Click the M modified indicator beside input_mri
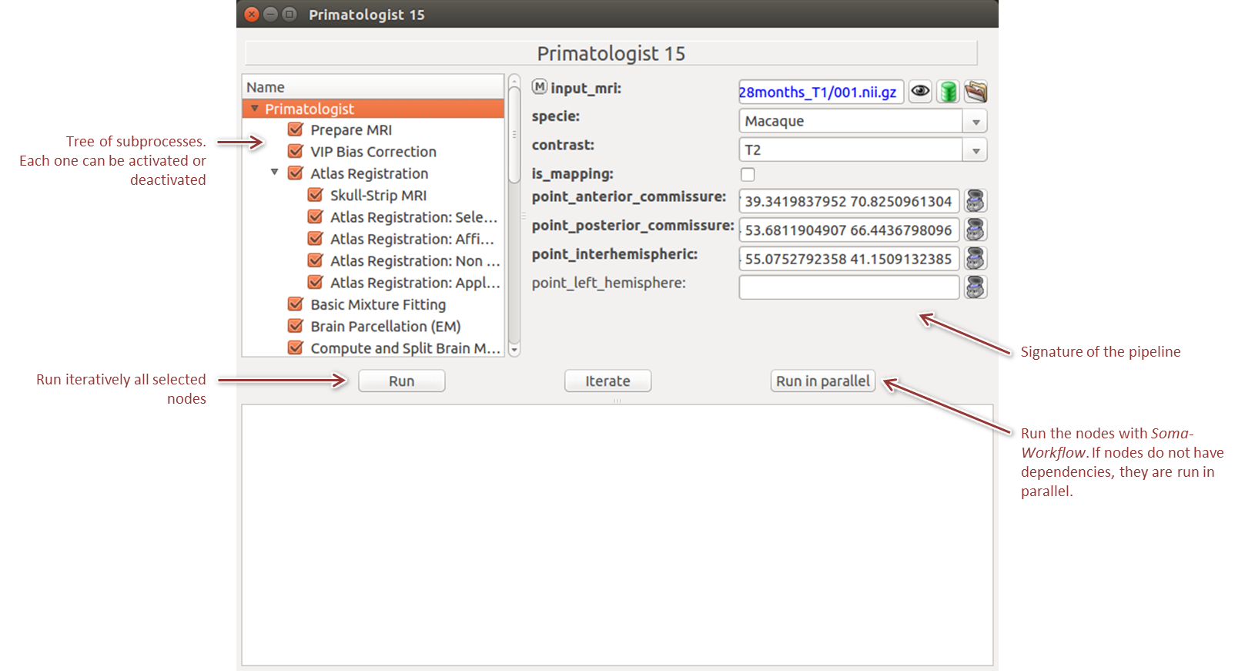1255x671 pixels. tap(540, 87)
